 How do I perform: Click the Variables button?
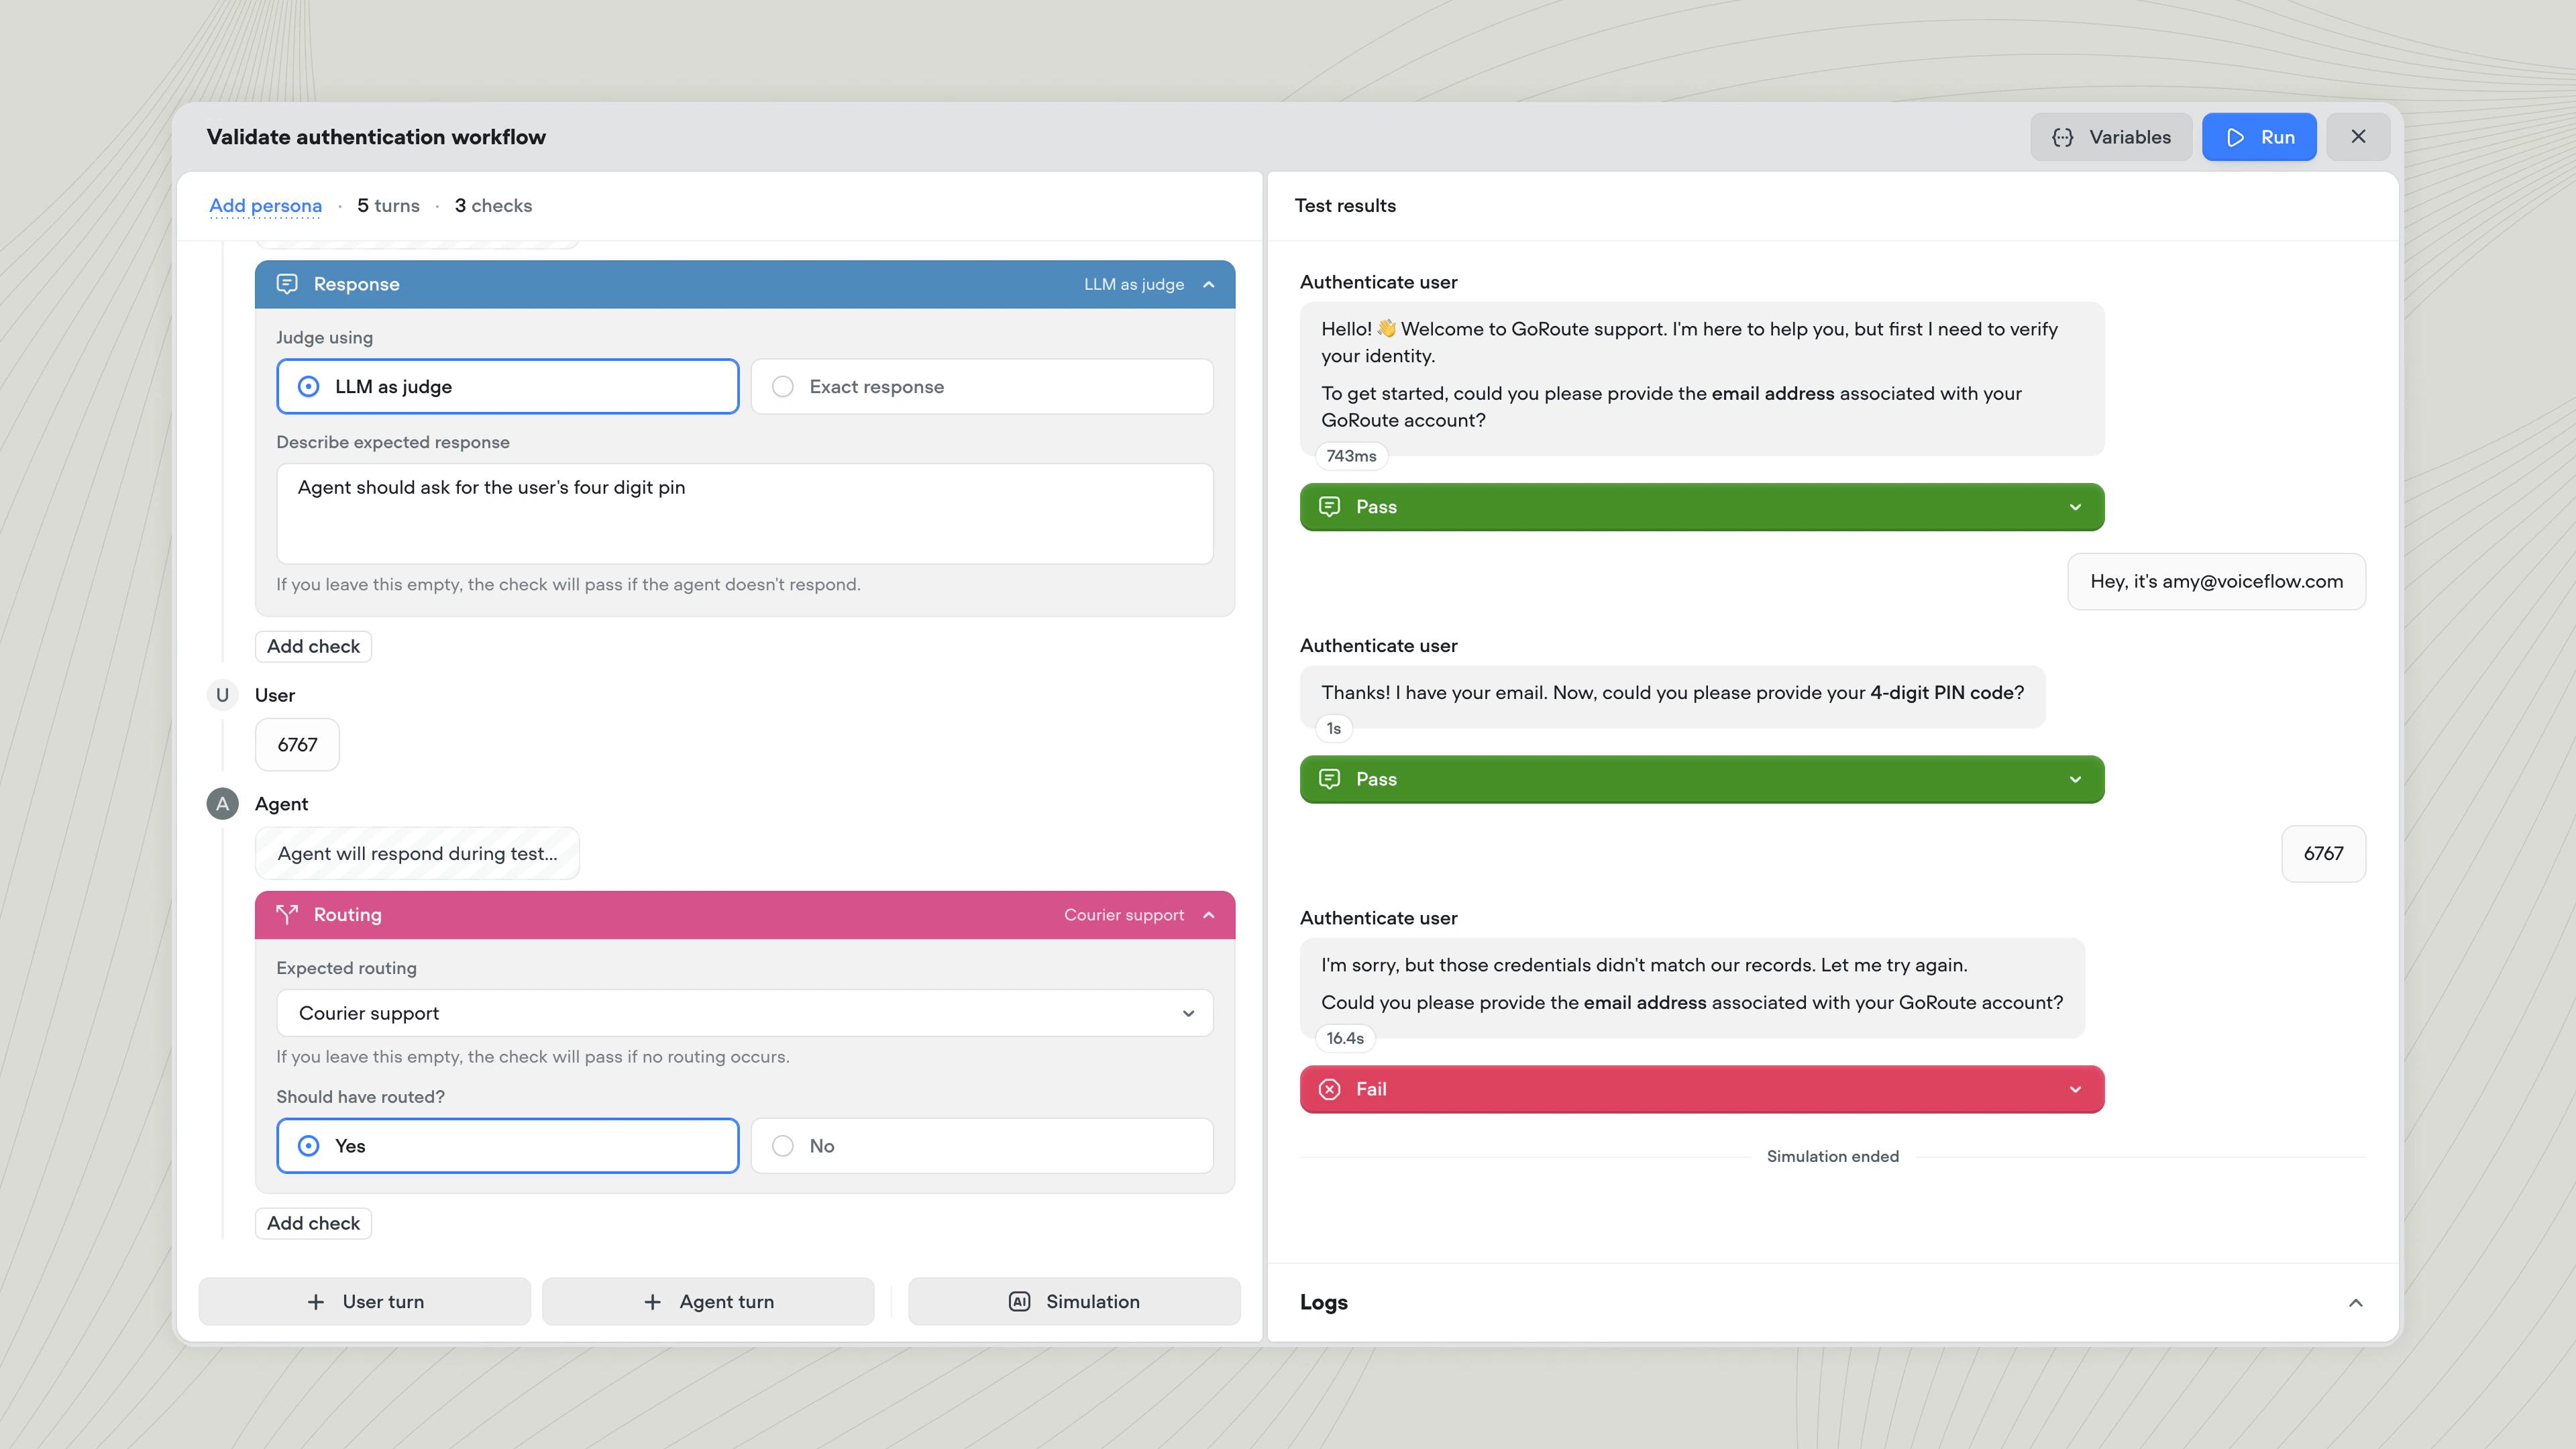coord(2111,137)
